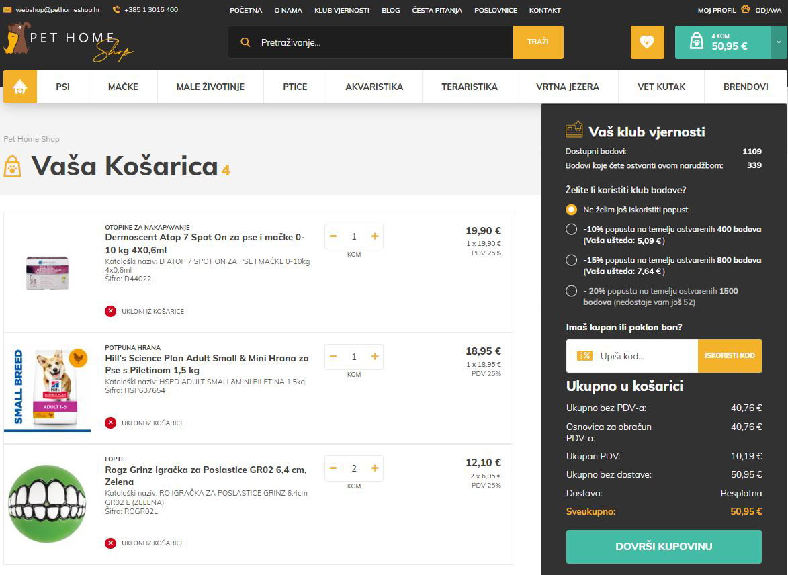Expand the cart dropdown arrow in header

(x=779, y=42)
